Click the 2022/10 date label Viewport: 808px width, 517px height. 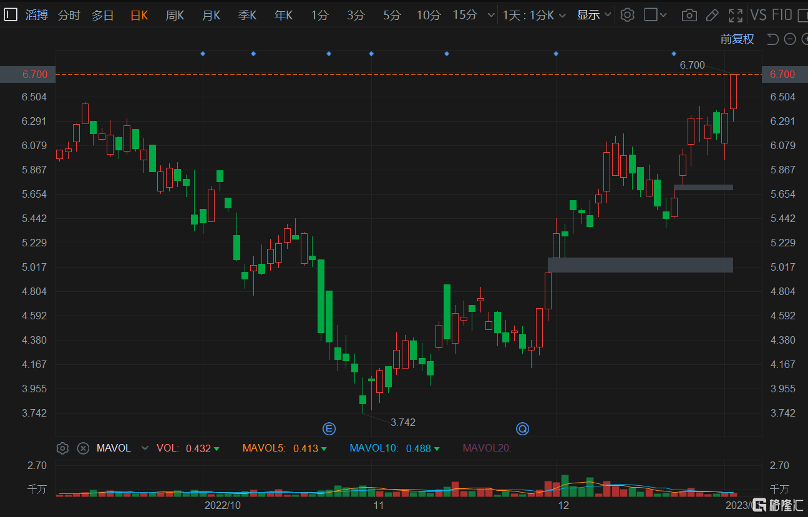223,505
